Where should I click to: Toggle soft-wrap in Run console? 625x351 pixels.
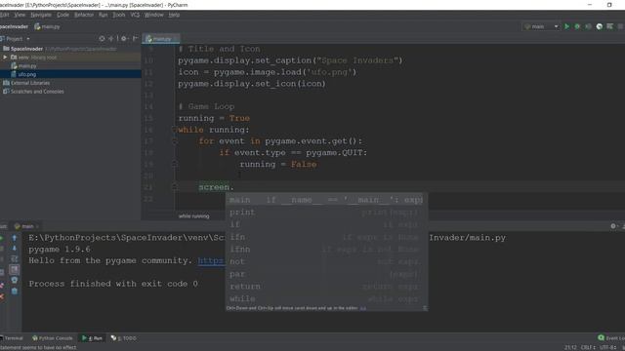click(x=15, y=259)
